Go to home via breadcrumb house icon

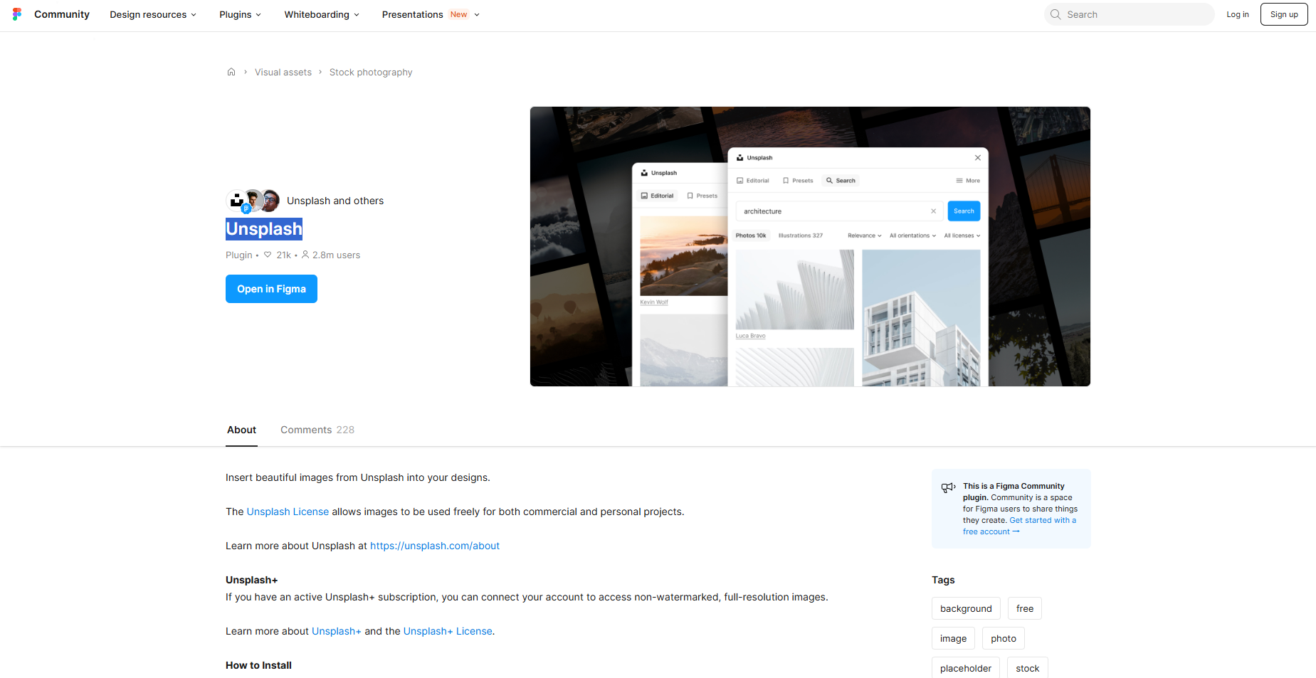point(231,72)
